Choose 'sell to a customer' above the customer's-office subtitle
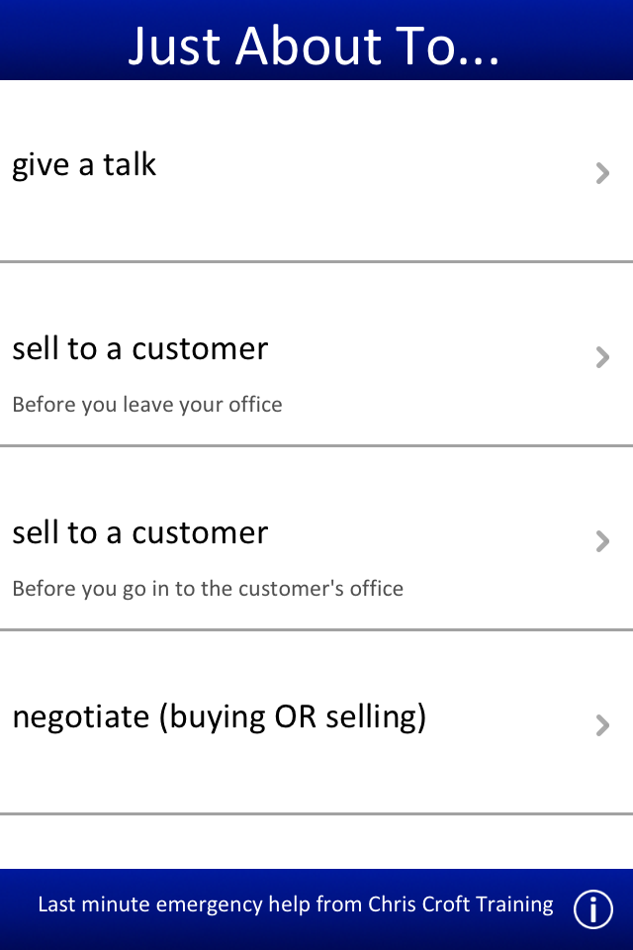Image resolution: width=633 pixels, height=950 pixels. pyautogui.click(x=139, y=532)
